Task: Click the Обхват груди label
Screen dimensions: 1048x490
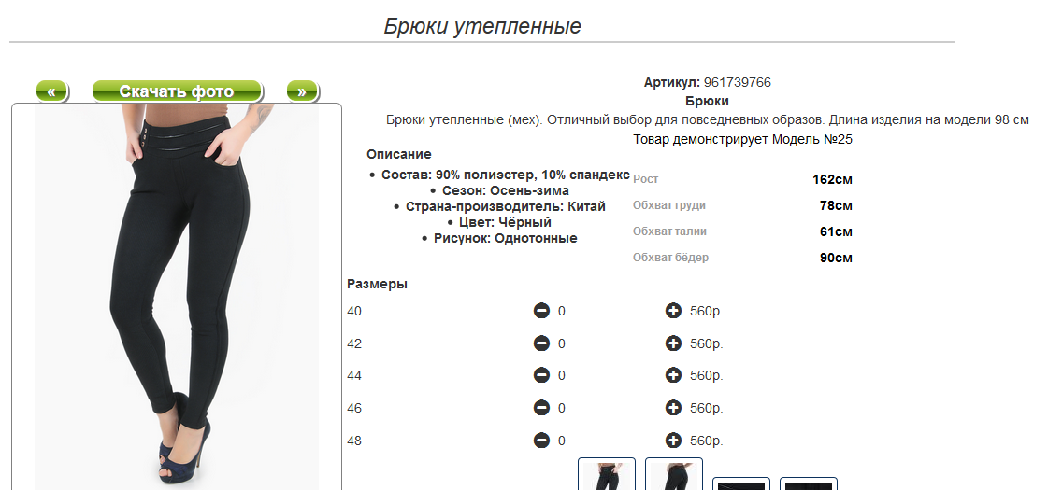Action: pyautogui.click(x=669, y=205)
